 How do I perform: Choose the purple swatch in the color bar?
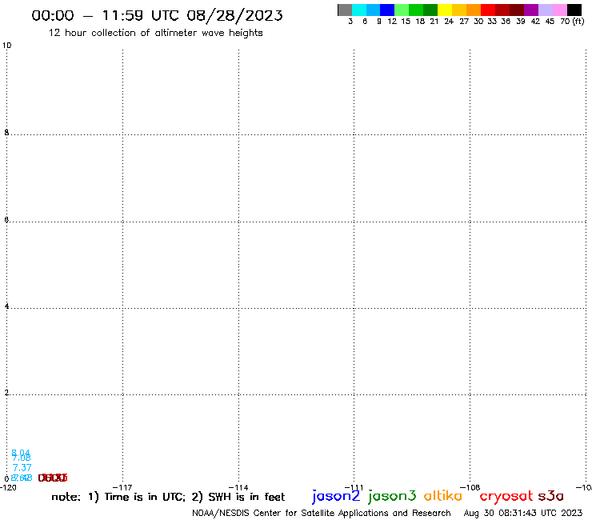(531, 10)
